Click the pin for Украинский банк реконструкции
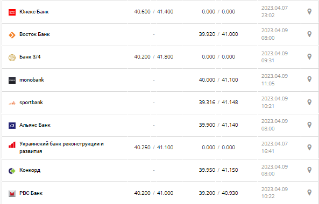The height and width of the screenshot is (204, 319). coord(309,148)
